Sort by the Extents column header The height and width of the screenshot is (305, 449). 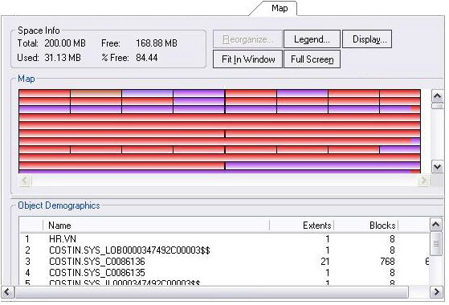tap(302, 226)
